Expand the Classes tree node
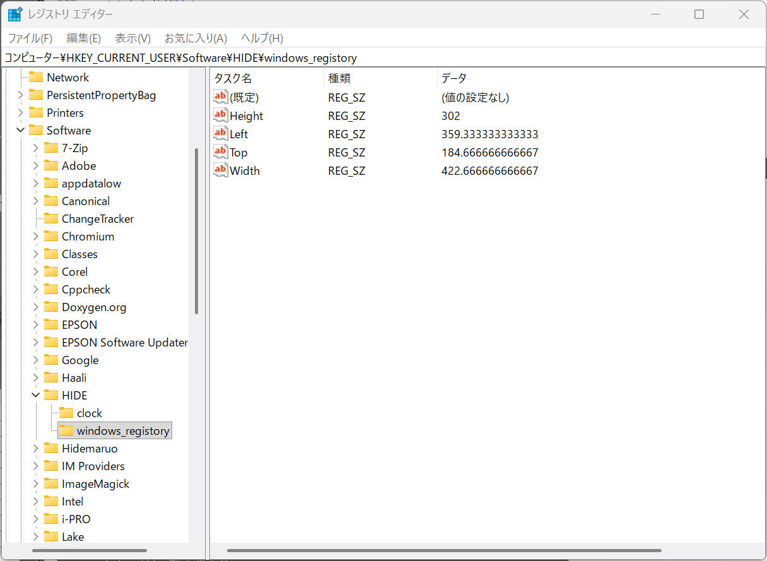The image size is (767, 561). point(36,254)
